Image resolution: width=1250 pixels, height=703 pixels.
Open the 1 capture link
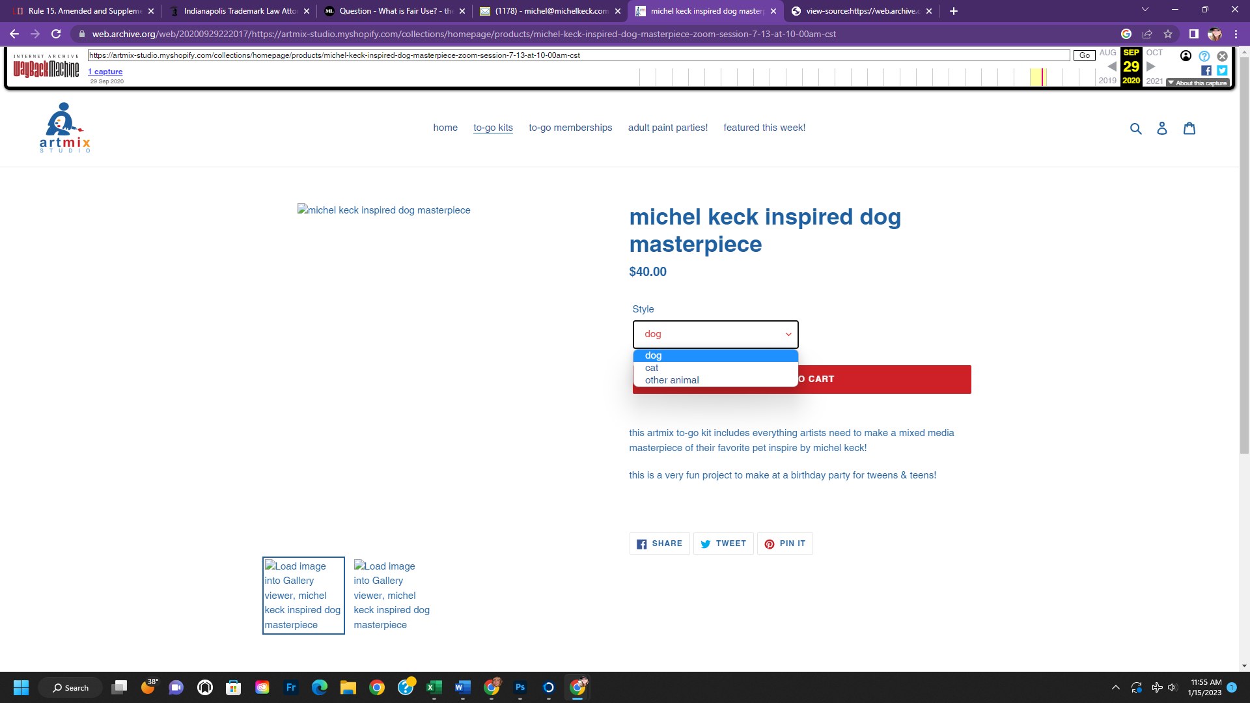105,72
